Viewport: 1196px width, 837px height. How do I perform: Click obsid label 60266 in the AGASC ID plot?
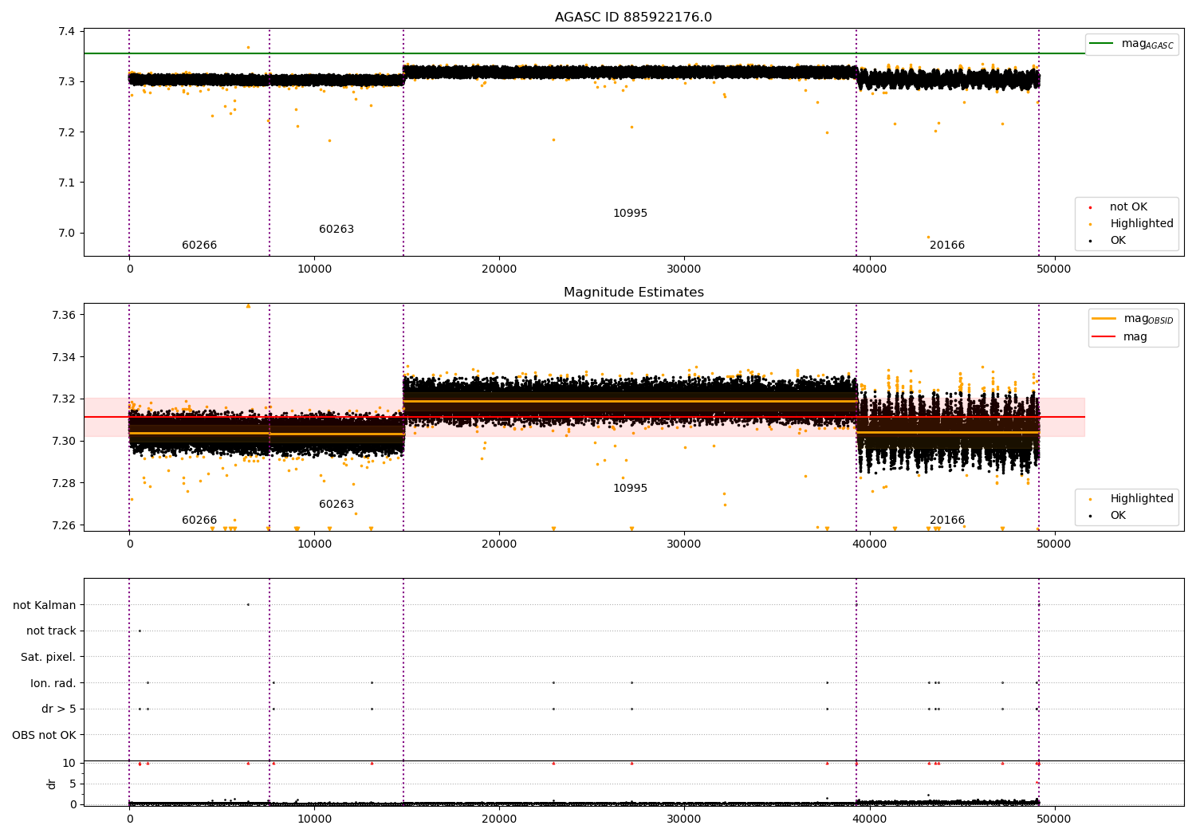click(199, 246)
